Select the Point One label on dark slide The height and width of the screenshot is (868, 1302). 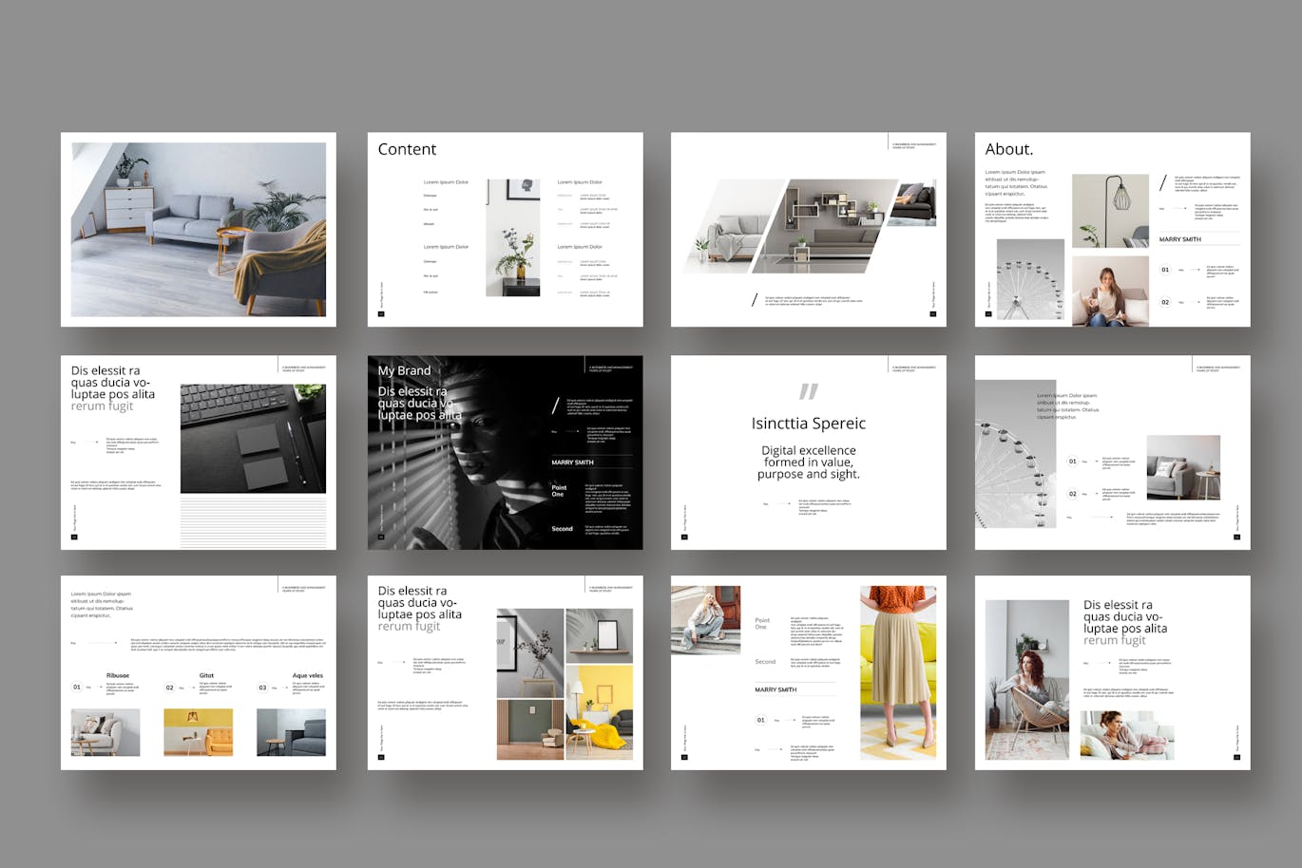[559, 491]
